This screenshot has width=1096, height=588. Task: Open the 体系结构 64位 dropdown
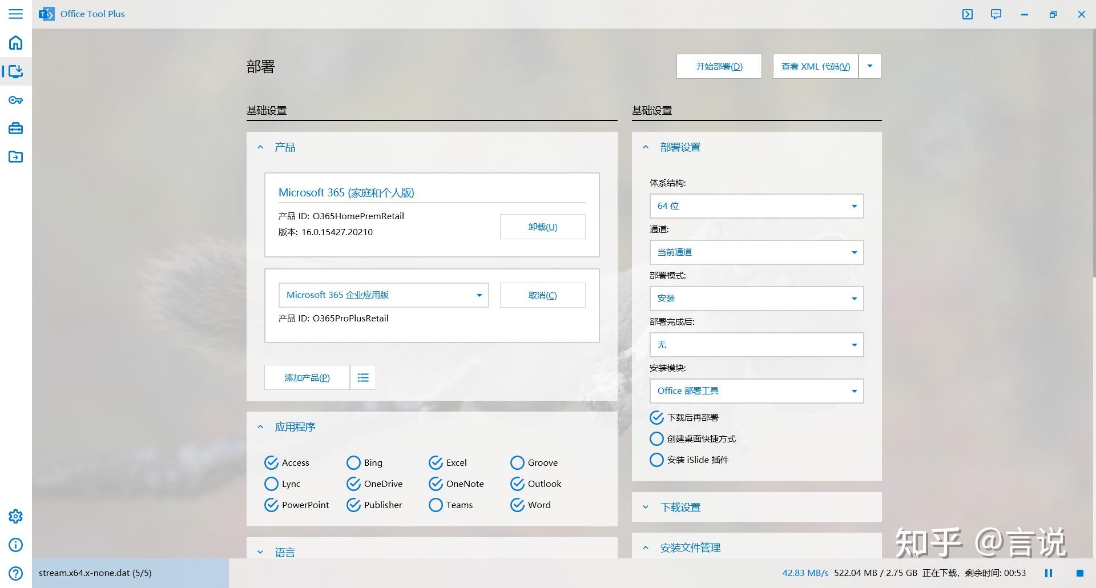756,206
